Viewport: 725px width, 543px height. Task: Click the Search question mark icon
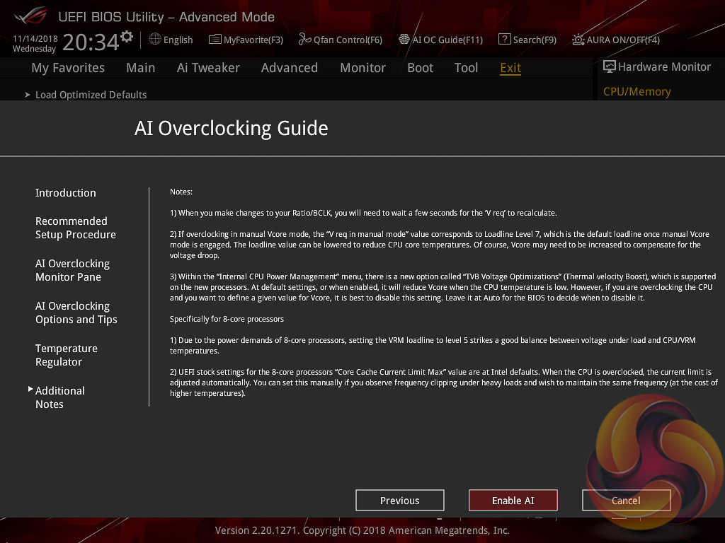pyautogui.click(x=504, y=40)
